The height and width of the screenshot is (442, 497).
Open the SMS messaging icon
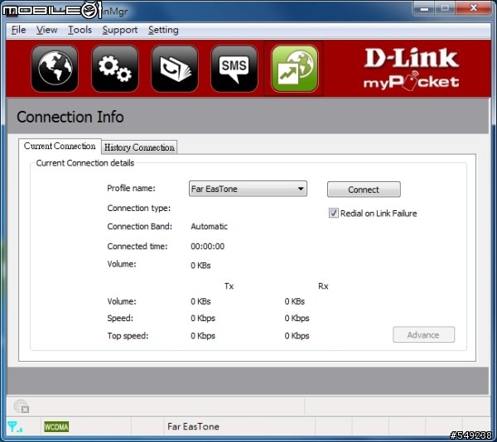point(234,69)
